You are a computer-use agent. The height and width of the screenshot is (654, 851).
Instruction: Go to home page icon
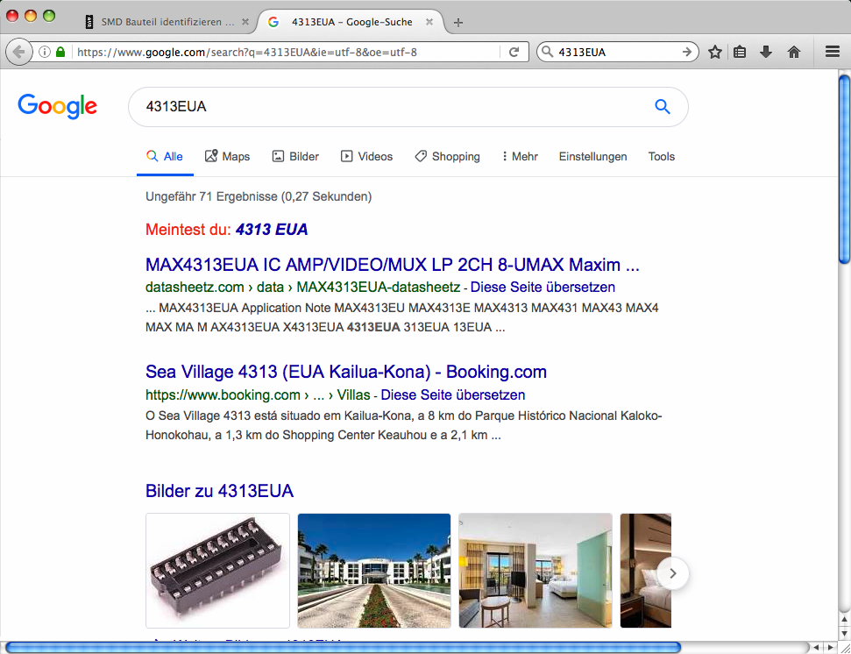coord(794,52)
